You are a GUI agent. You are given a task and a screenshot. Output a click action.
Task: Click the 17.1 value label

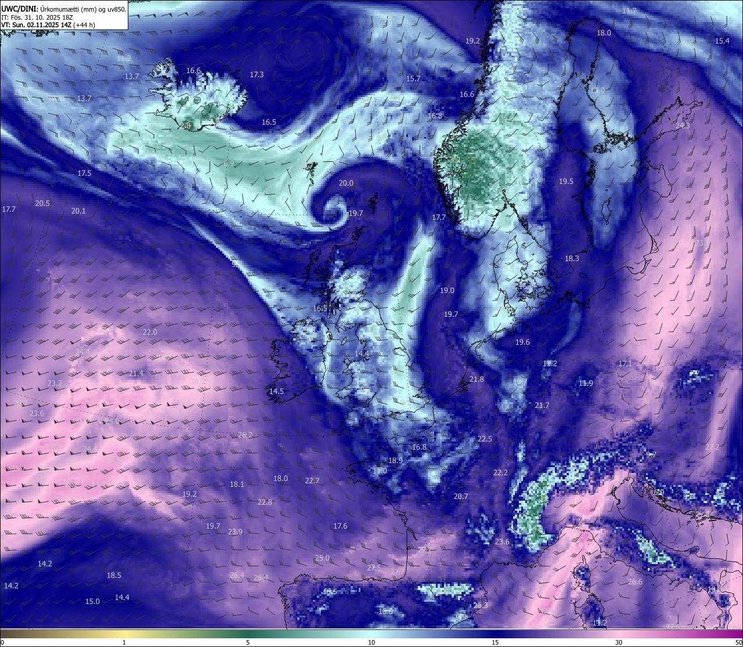coord(625,363)
